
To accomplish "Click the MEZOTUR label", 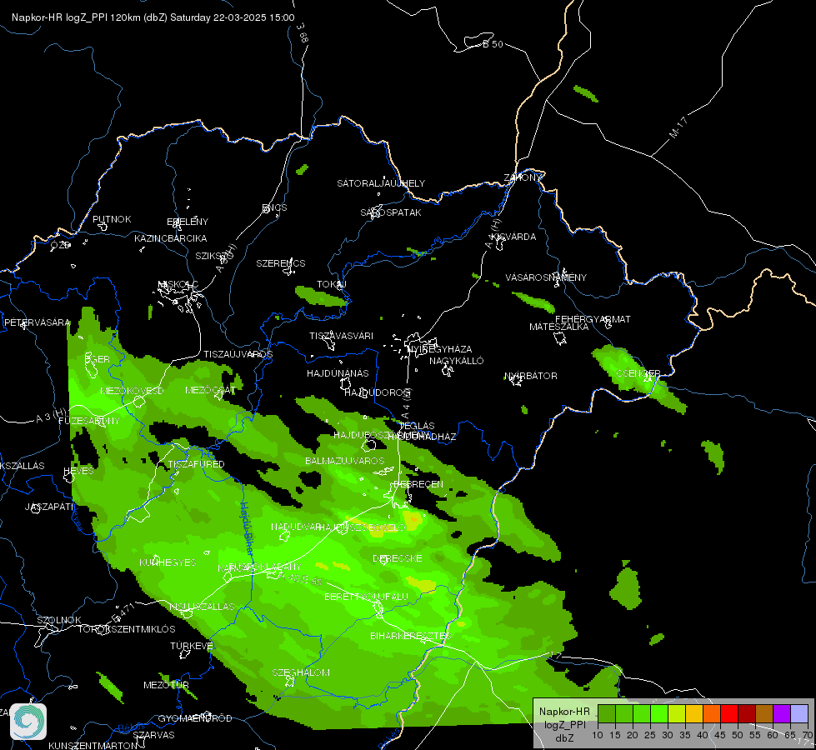I will click(x=166, y=686).
